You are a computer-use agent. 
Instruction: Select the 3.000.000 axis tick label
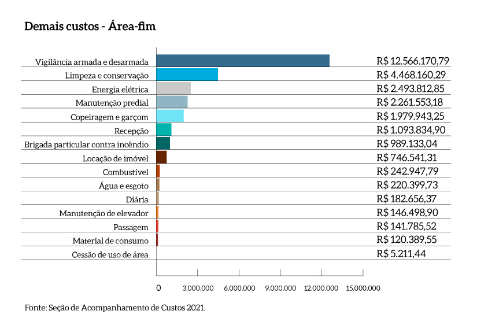(198, 287)
